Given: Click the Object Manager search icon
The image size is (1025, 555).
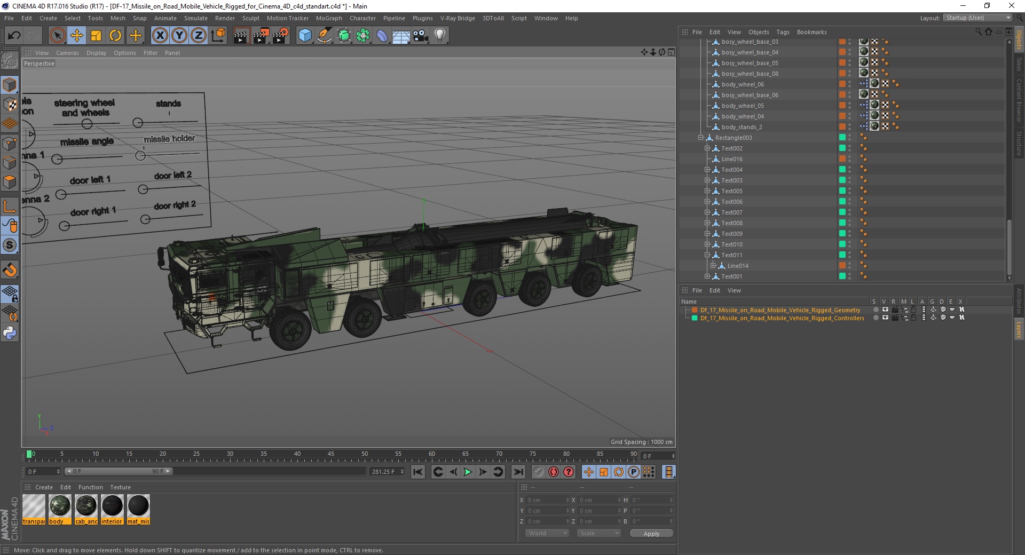Looking at the screenshot, I should [978, 32].
